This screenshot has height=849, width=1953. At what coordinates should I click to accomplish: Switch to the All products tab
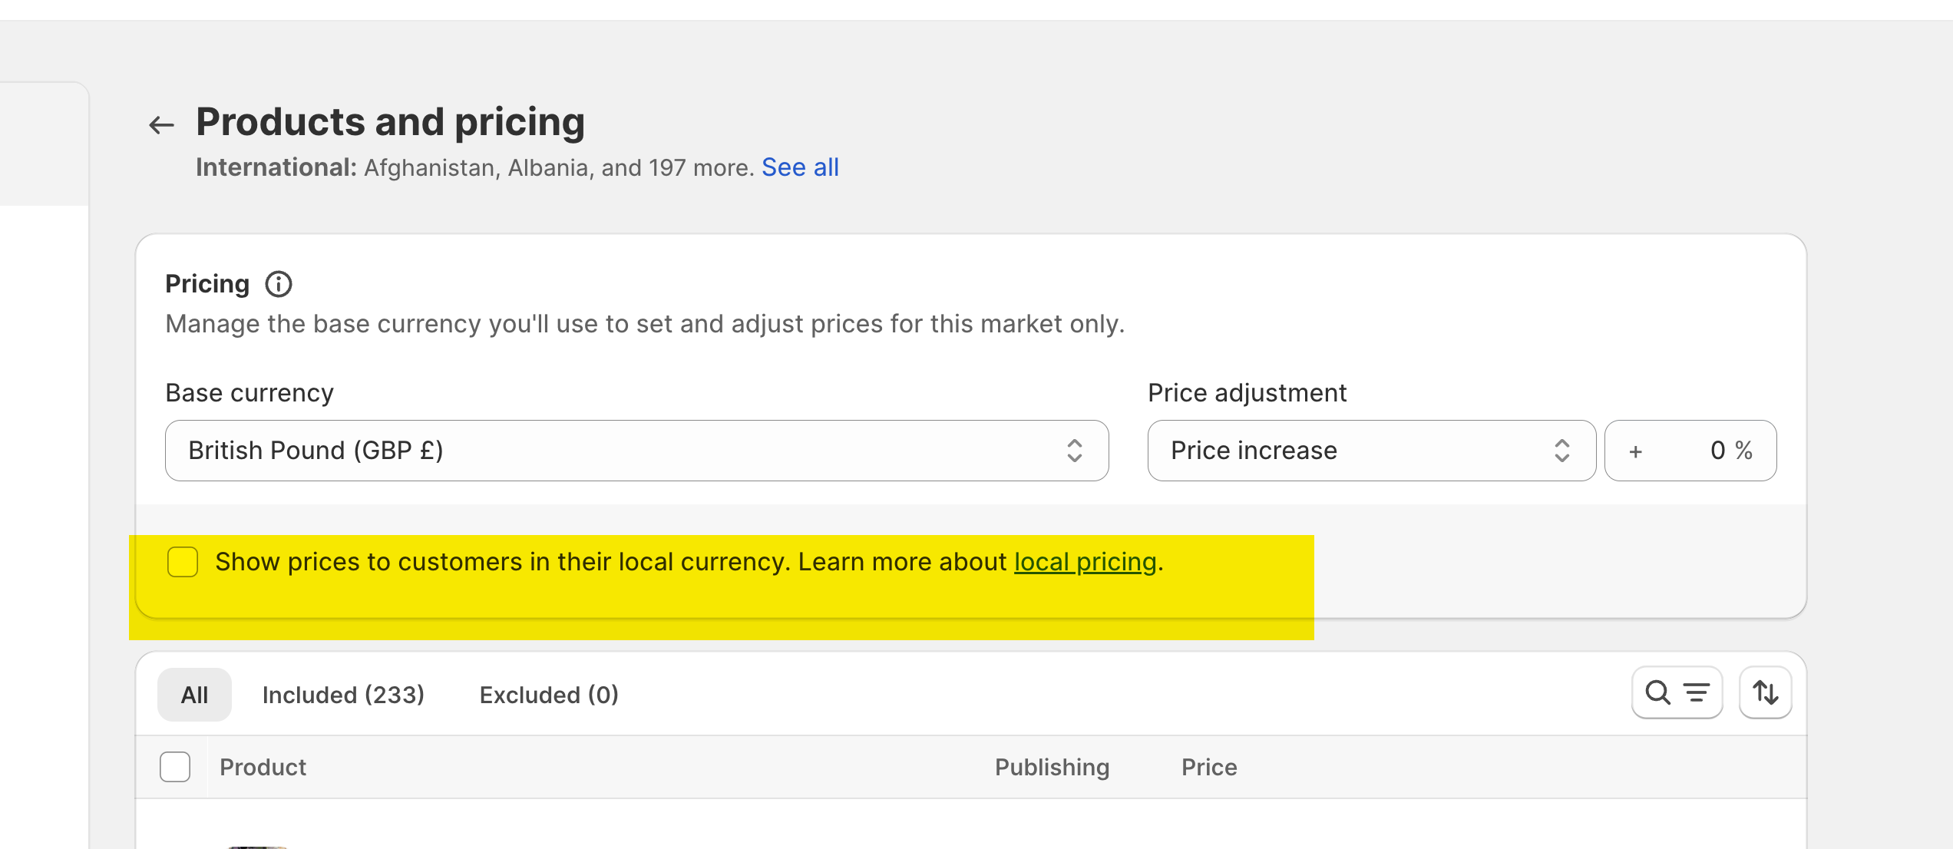point(194,695)
